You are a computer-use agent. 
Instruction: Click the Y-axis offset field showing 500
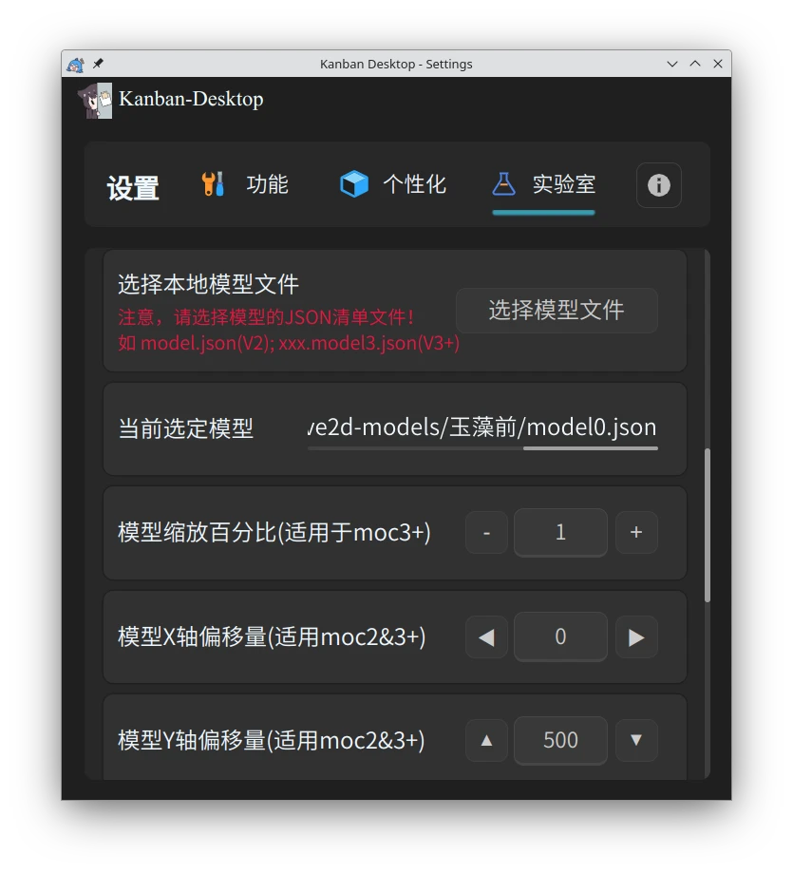(560, 740)
